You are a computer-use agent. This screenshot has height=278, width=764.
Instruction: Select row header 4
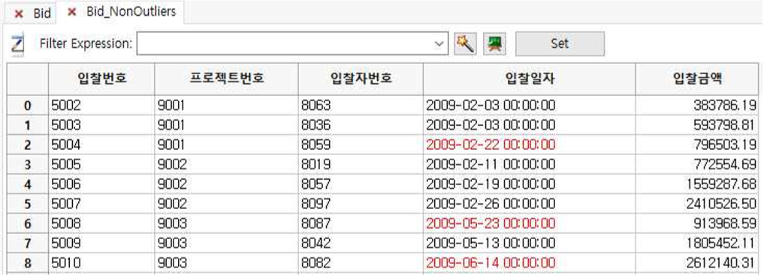click(x=28, y=184)
